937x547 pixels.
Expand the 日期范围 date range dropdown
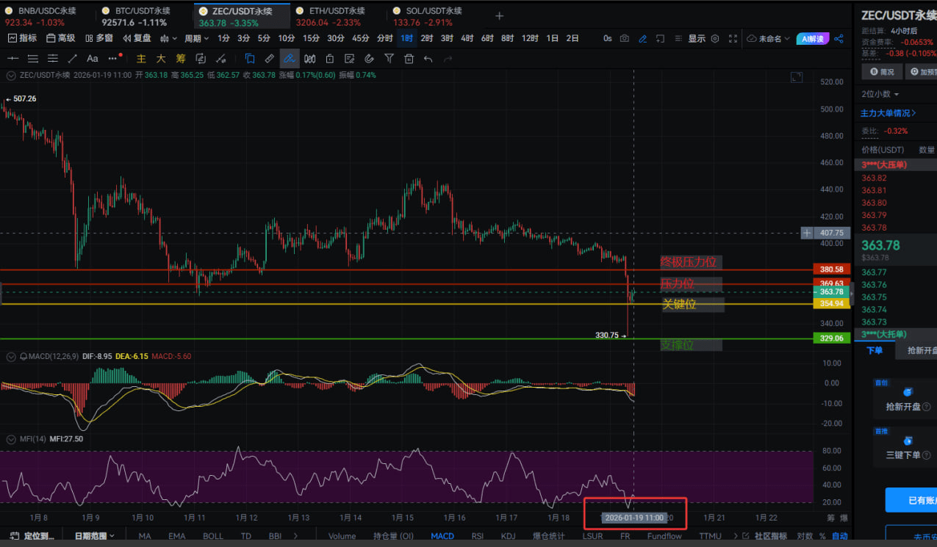[95, 536]
